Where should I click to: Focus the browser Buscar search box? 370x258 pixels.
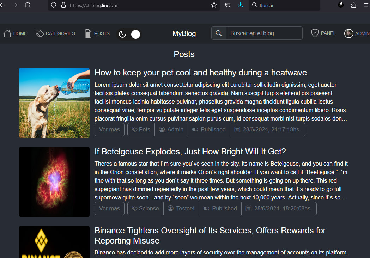[284, 5]
